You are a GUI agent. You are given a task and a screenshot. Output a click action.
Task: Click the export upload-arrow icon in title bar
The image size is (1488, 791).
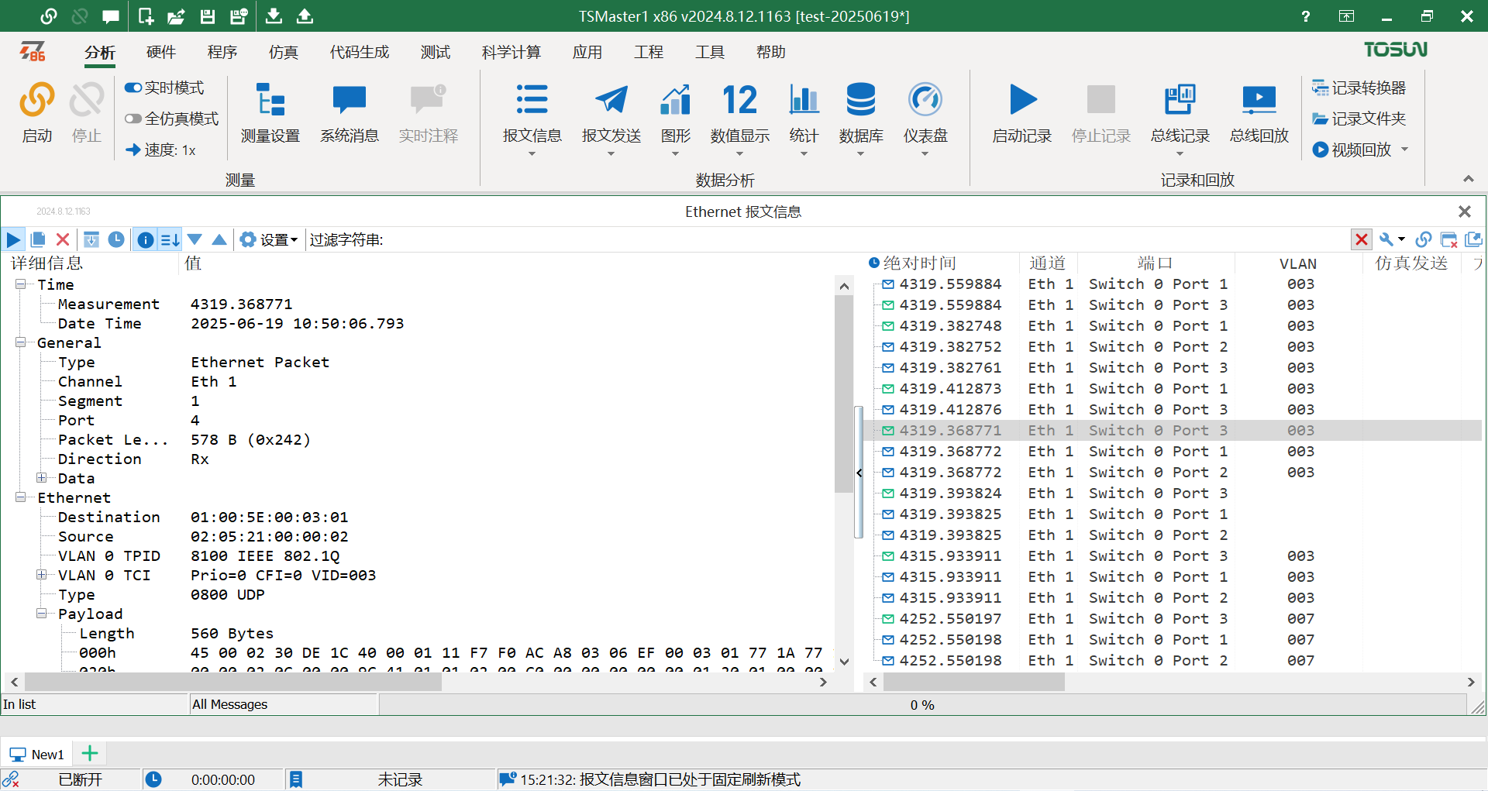pyautogui.click(x=305, y=15)
